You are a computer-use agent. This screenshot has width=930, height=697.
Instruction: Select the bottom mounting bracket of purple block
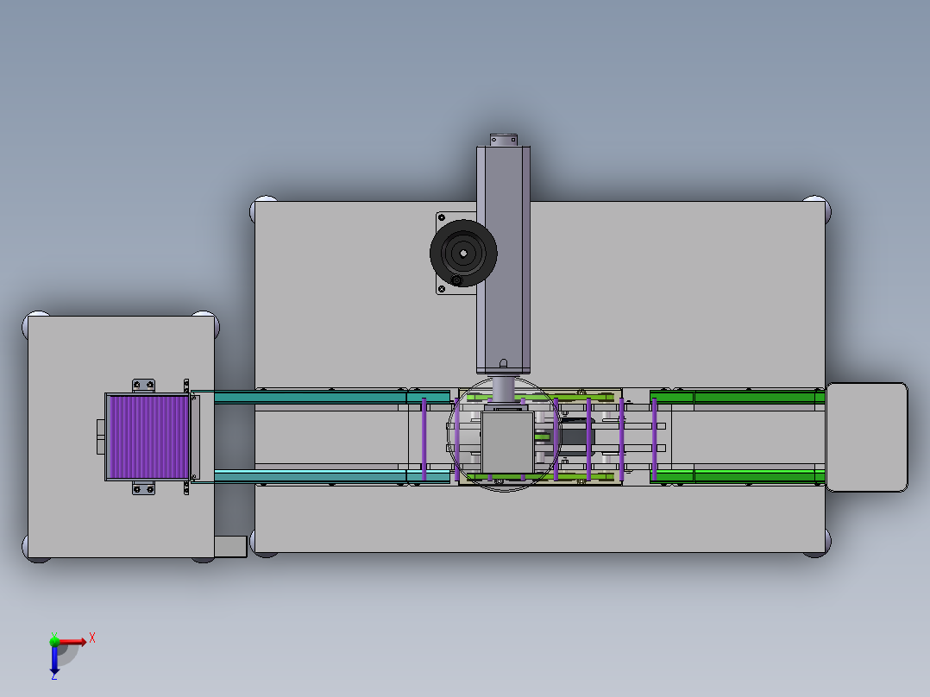tap(143, 488)
